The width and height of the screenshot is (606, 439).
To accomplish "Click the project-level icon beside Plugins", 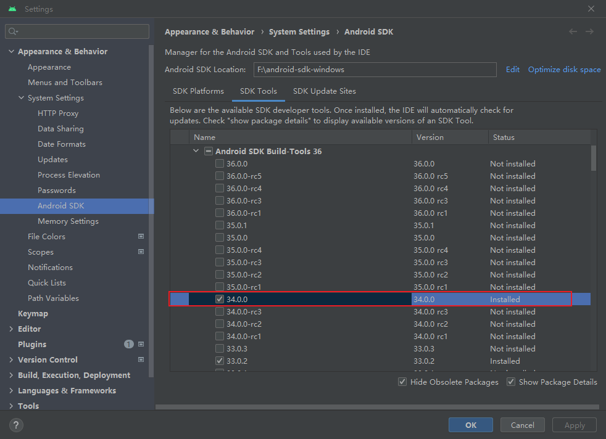I will (141, 344).
